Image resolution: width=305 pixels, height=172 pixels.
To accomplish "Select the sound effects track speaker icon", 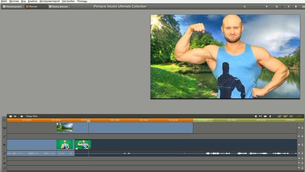I will point(4,163).
